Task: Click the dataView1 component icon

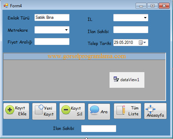Action: click(x=116, y=79)
